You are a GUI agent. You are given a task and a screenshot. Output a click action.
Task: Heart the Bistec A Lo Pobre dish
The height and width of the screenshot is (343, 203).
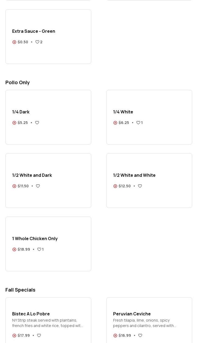[x=39, y=335]
